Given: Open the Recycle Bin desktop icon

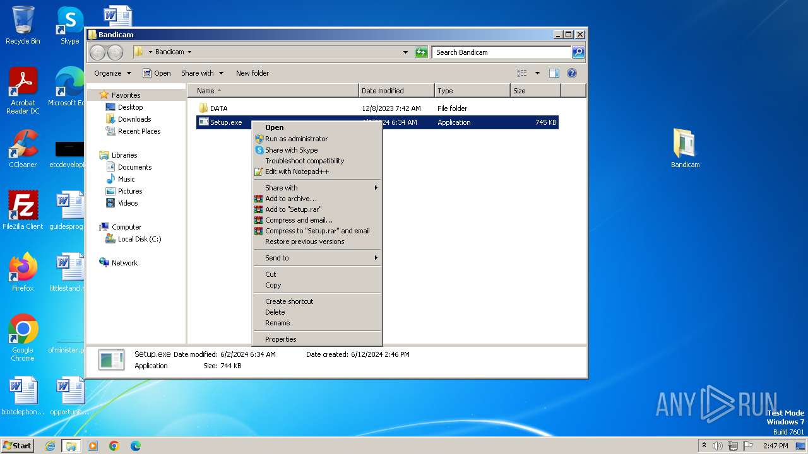Looking at the screenshot, I should pos(23,25).
